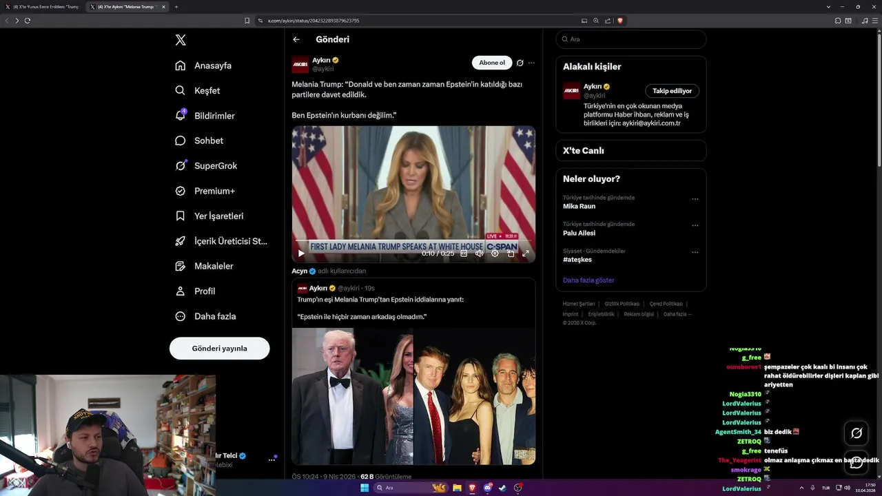Screen dimensions: 882x496
Task: Open more options for Mika Raun trend
Action: click(x=695, y=199)
